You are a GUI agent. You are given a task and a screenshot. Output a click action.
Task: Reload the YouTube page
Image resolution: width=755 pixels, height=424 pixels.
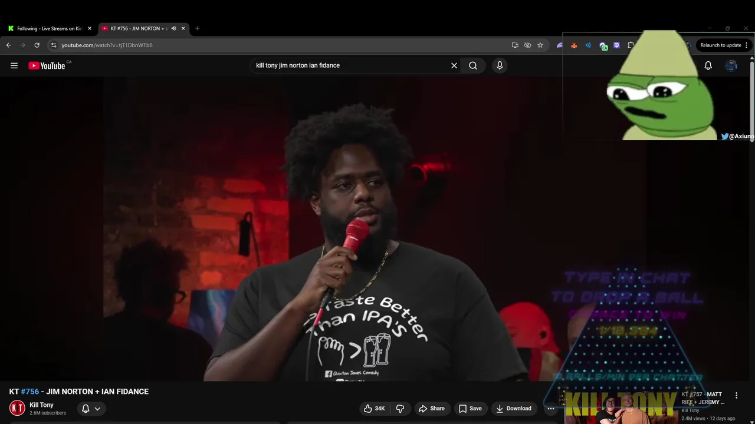coord(37,45)
